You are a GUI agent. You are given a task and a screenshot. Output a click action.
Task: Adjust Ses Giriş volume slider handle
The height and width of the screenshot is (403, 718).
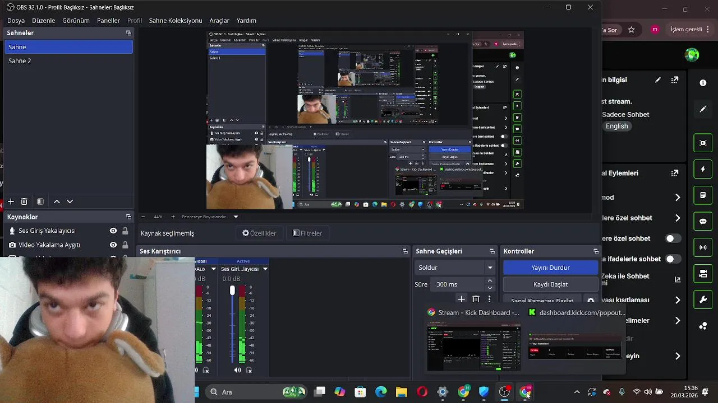[232, 290]
